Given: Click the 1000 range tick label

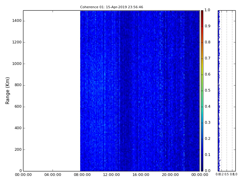Looking at the screenshot, I should tap(17, 64).
